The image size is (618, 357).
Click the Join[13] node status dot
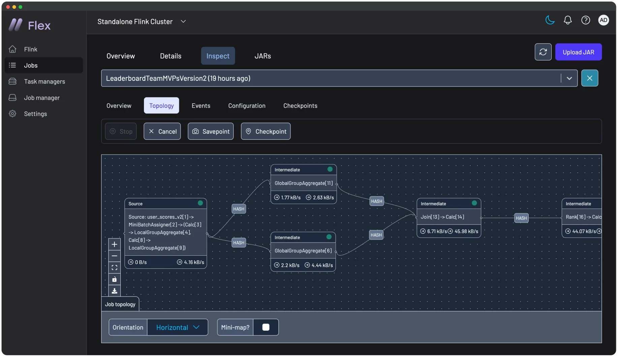474,203
